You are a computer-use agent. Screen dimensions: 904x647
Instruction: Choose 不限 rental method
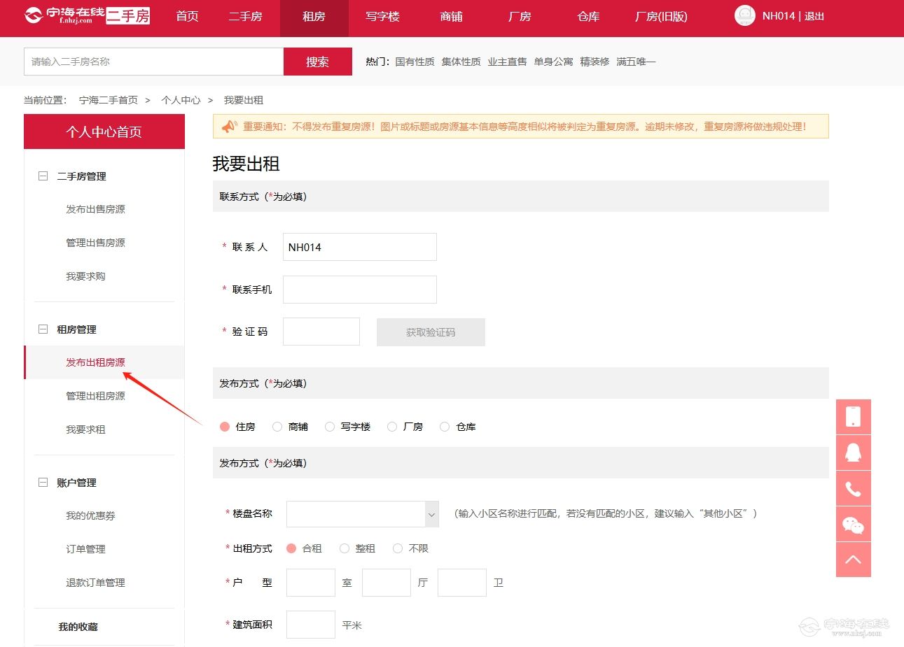point(398,548)
